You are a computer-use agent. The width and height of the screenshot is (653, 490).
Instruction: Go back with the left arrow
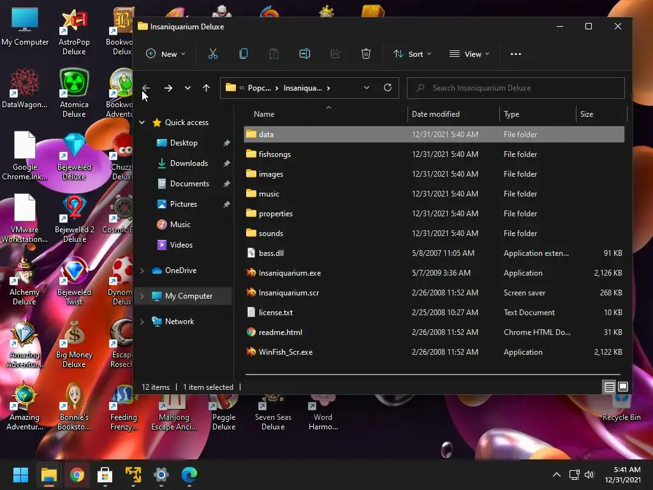(146, 88)
